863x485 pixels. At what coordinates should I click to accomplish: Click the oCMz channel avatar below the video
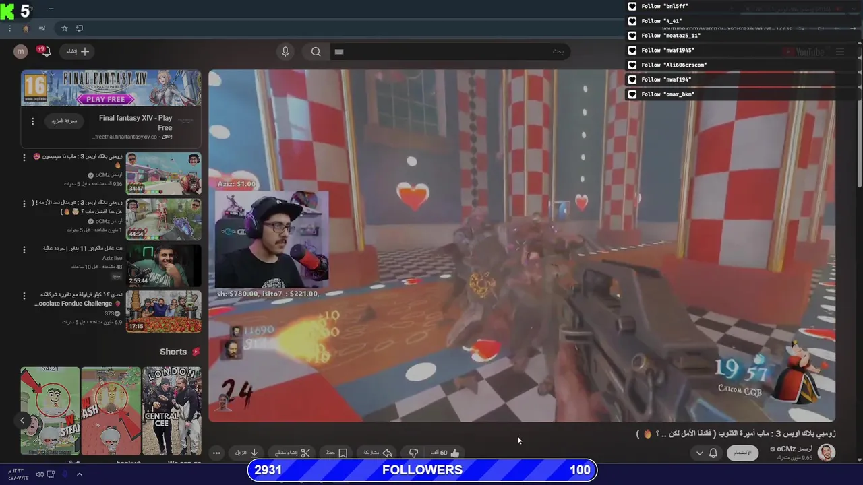[x=827, y=453]
